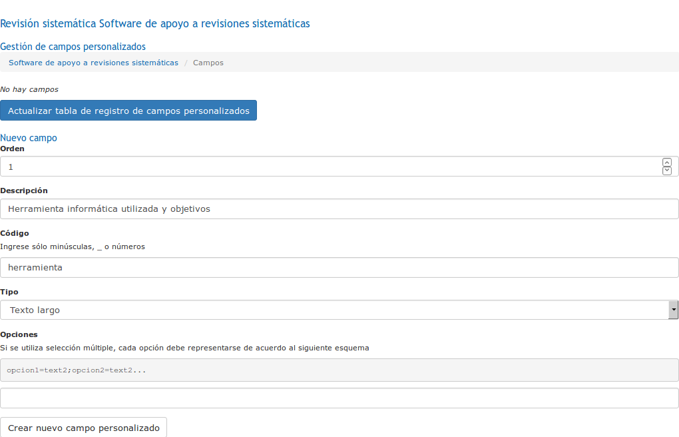
Task: Click Gestión de campos personalizados heading
Action: [73, 47]
